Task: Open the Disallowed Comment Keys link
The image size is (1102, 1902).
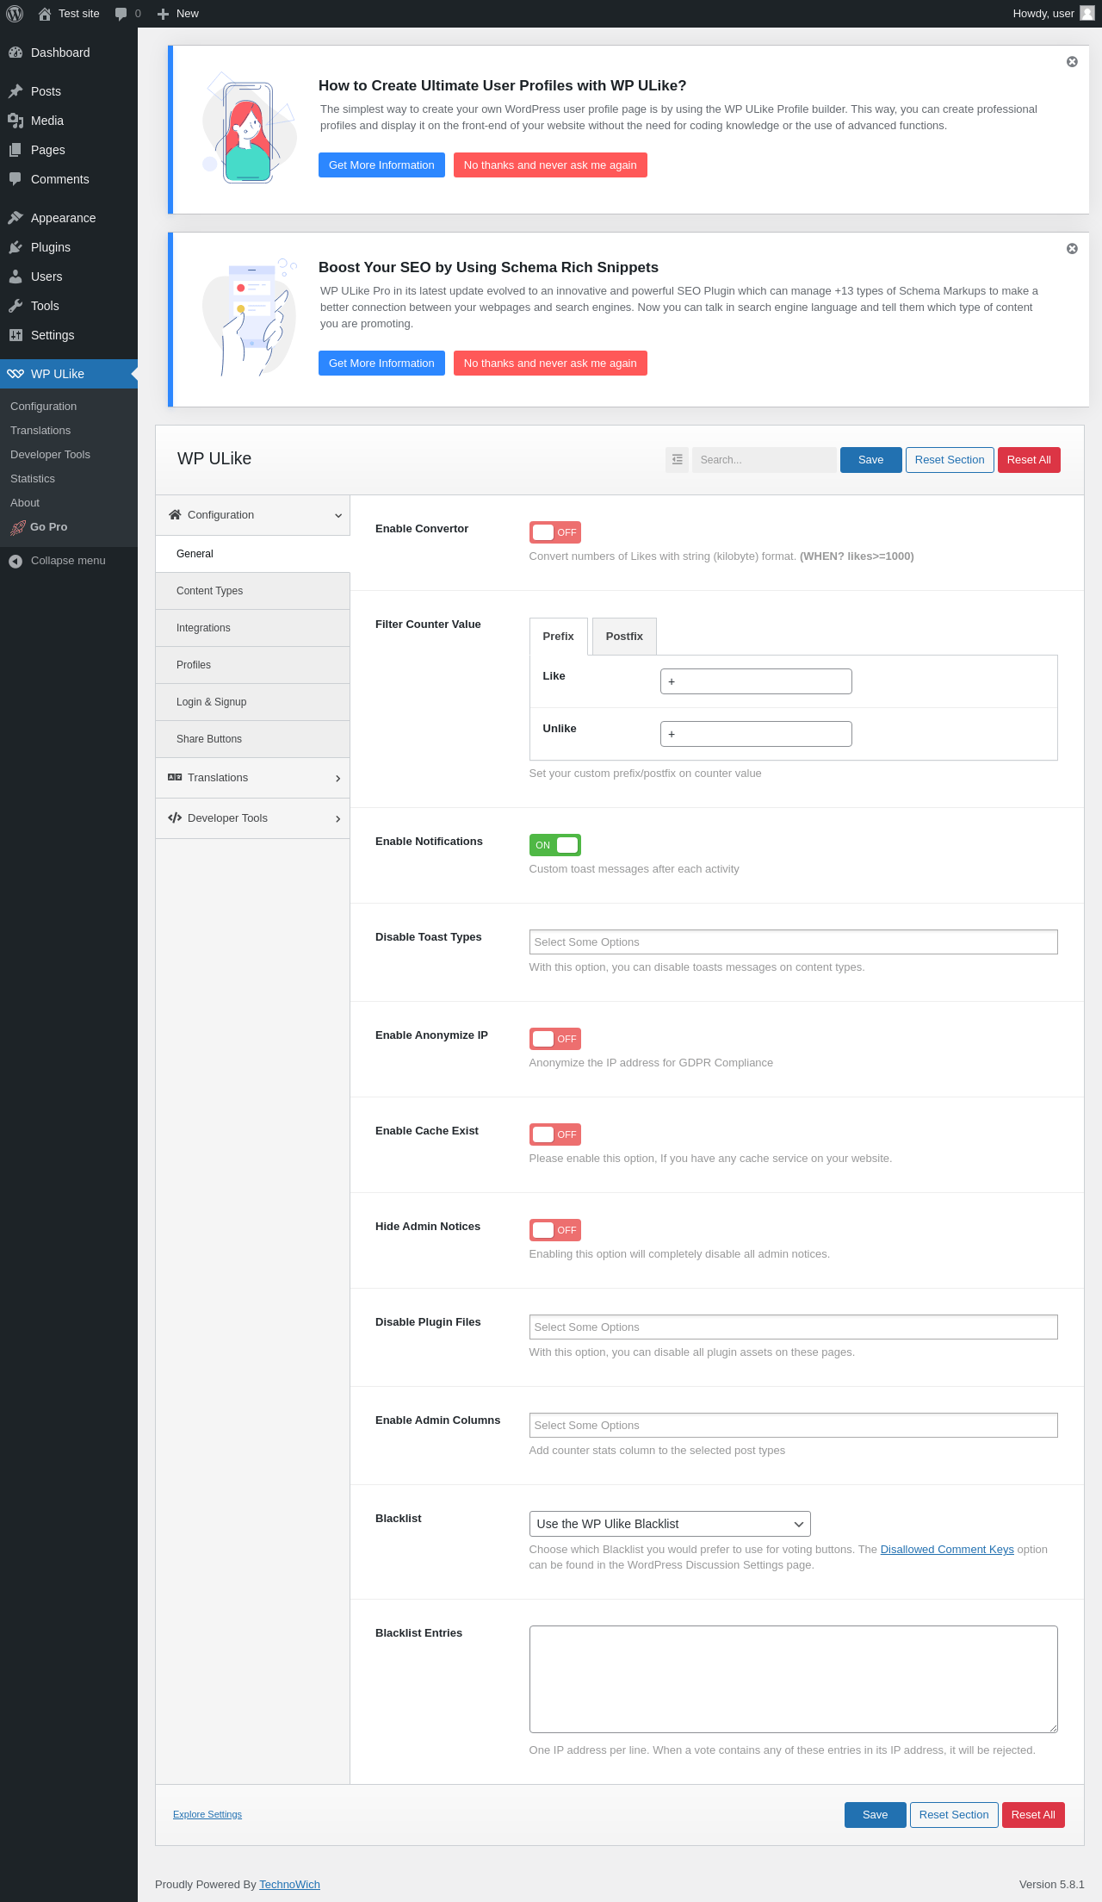Action: pos(947,1550)
